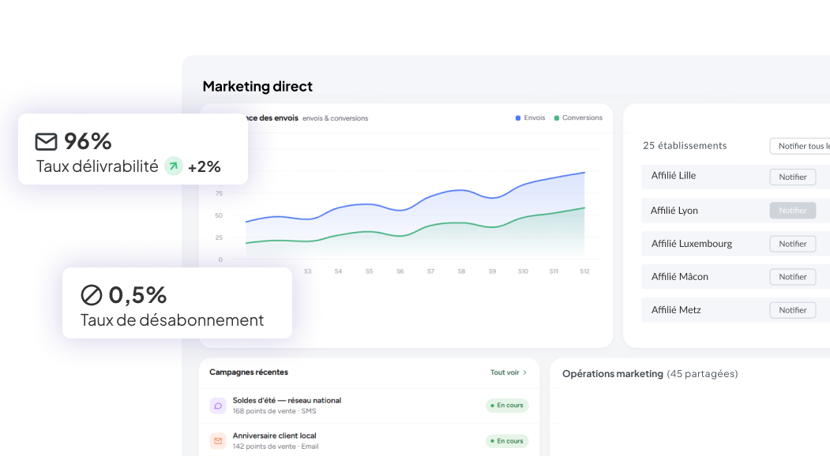Open the Soldes d'été campaign row
The height and width of the screenshot is (456, 830).
tap(369, 406)
